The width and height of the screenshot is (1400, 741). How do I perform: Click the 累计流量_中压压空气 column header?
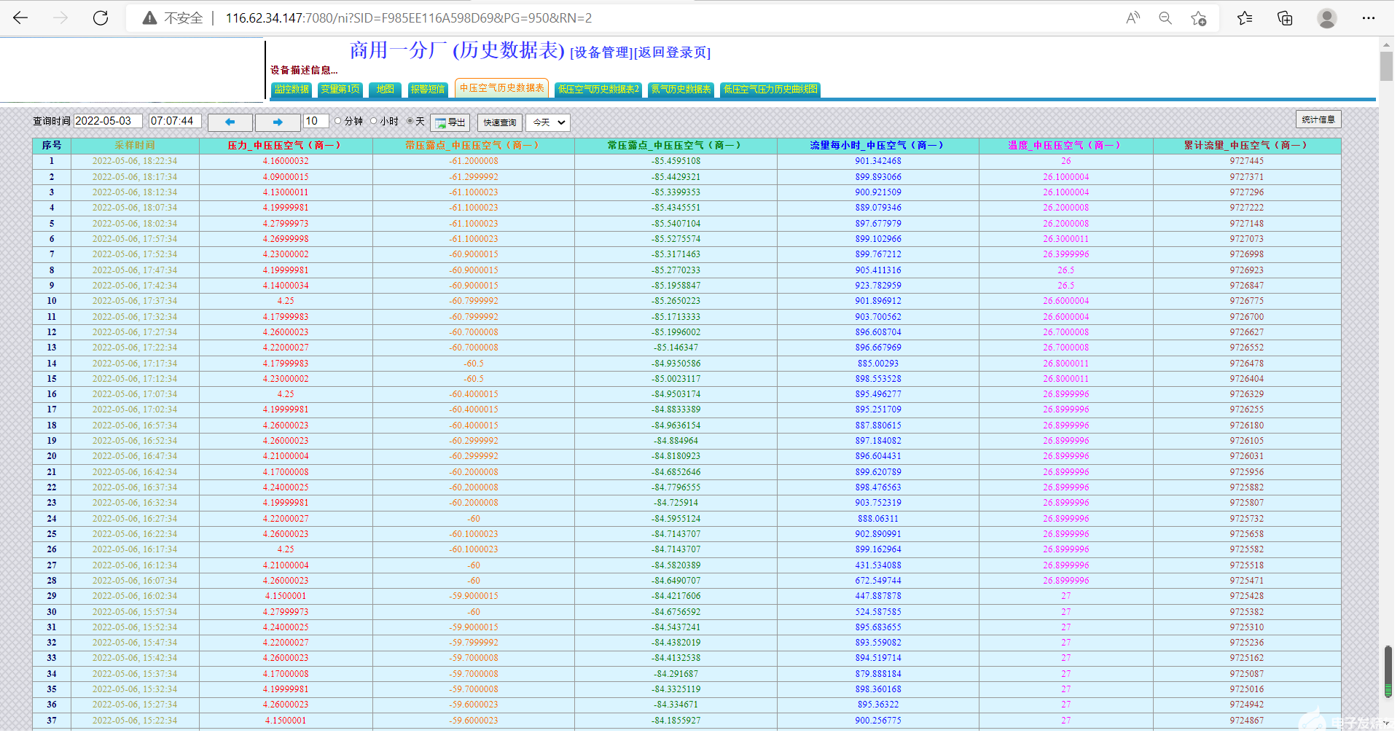(x=1247, y=146)
